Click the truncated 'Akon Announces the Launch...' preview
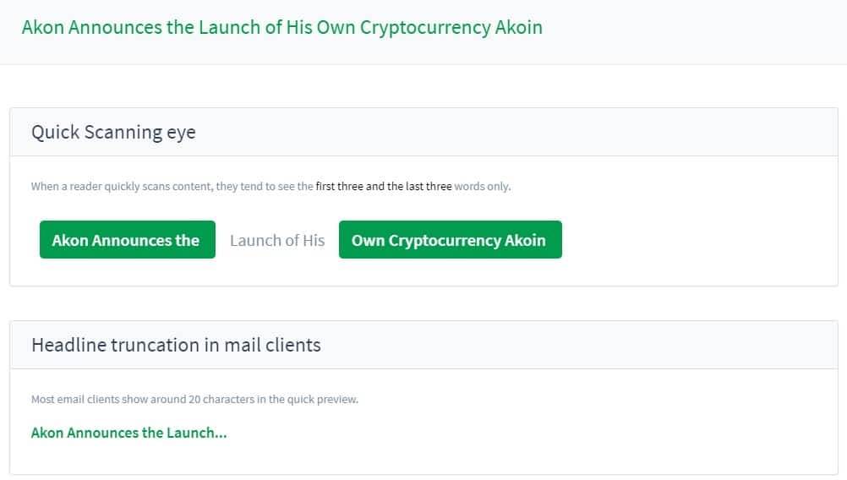 tap(128, 433)
